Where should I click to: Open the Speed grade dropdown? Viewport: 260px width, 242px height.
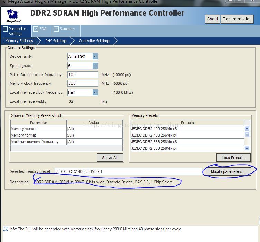(95, 66)
